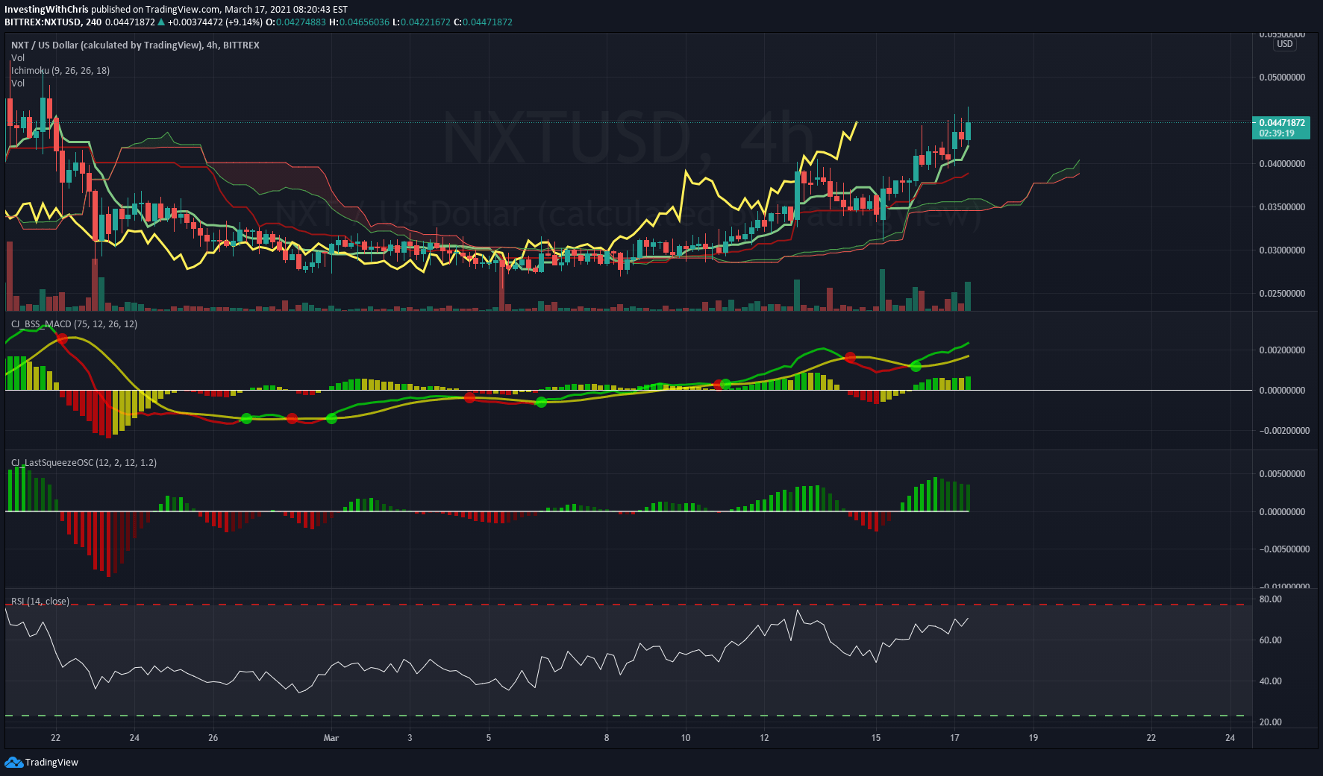Image resolution: width=1323 pixels, height=776 pixels.
Task: Select the RSI (14, close) indicator label
Action: 39,600
